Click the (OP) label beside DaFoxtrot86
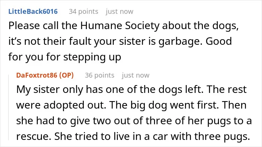Viewport: 262px width, 147px height. 66,75
